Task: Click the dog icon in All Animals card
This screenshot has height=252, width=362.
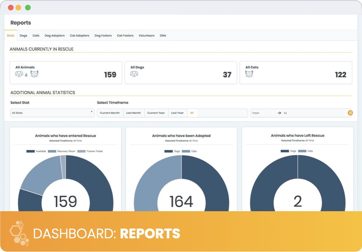Action: (19, 74)
